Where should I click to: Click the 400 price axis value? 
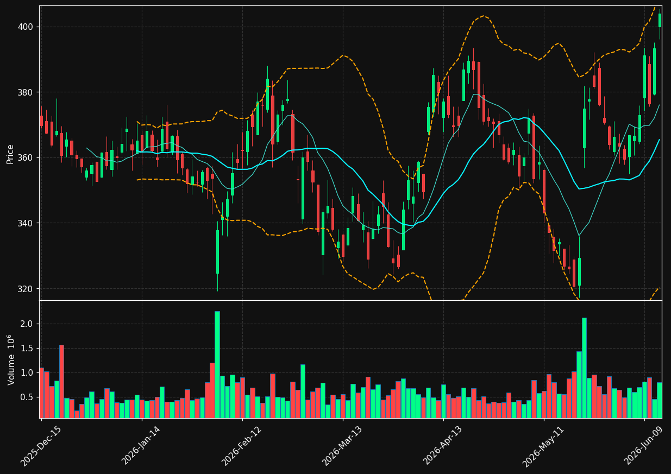[x=26, y=27]
